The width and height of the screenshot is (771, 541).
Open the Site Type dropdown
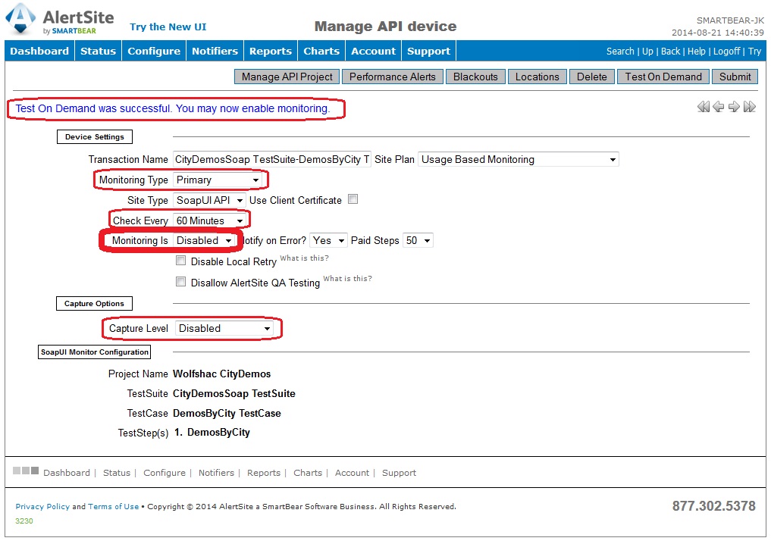click(x=209, y=200)
